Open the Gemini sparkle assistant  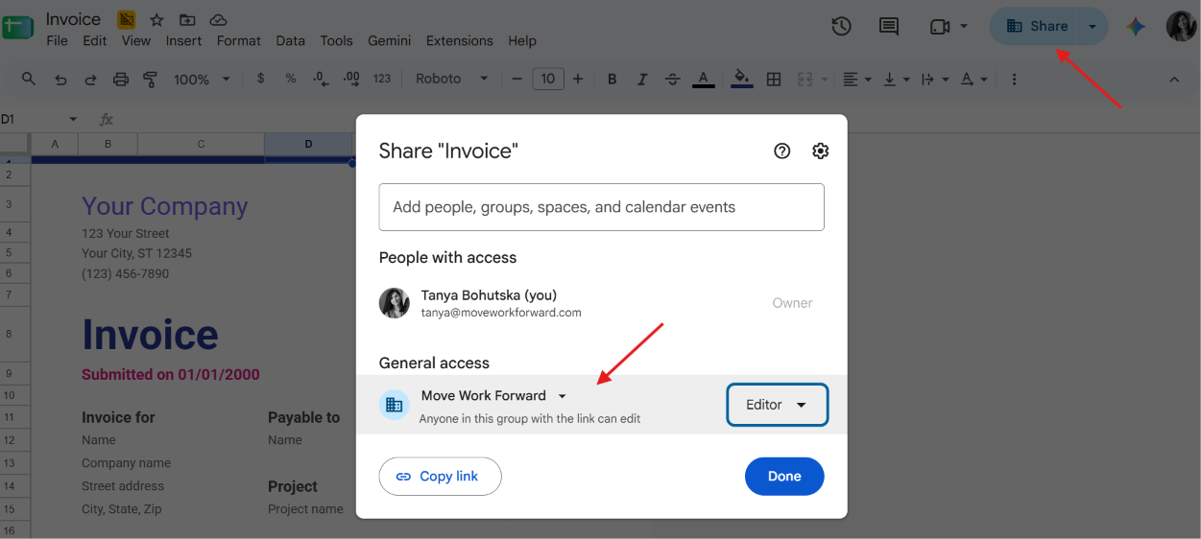tap(1136, 27)
